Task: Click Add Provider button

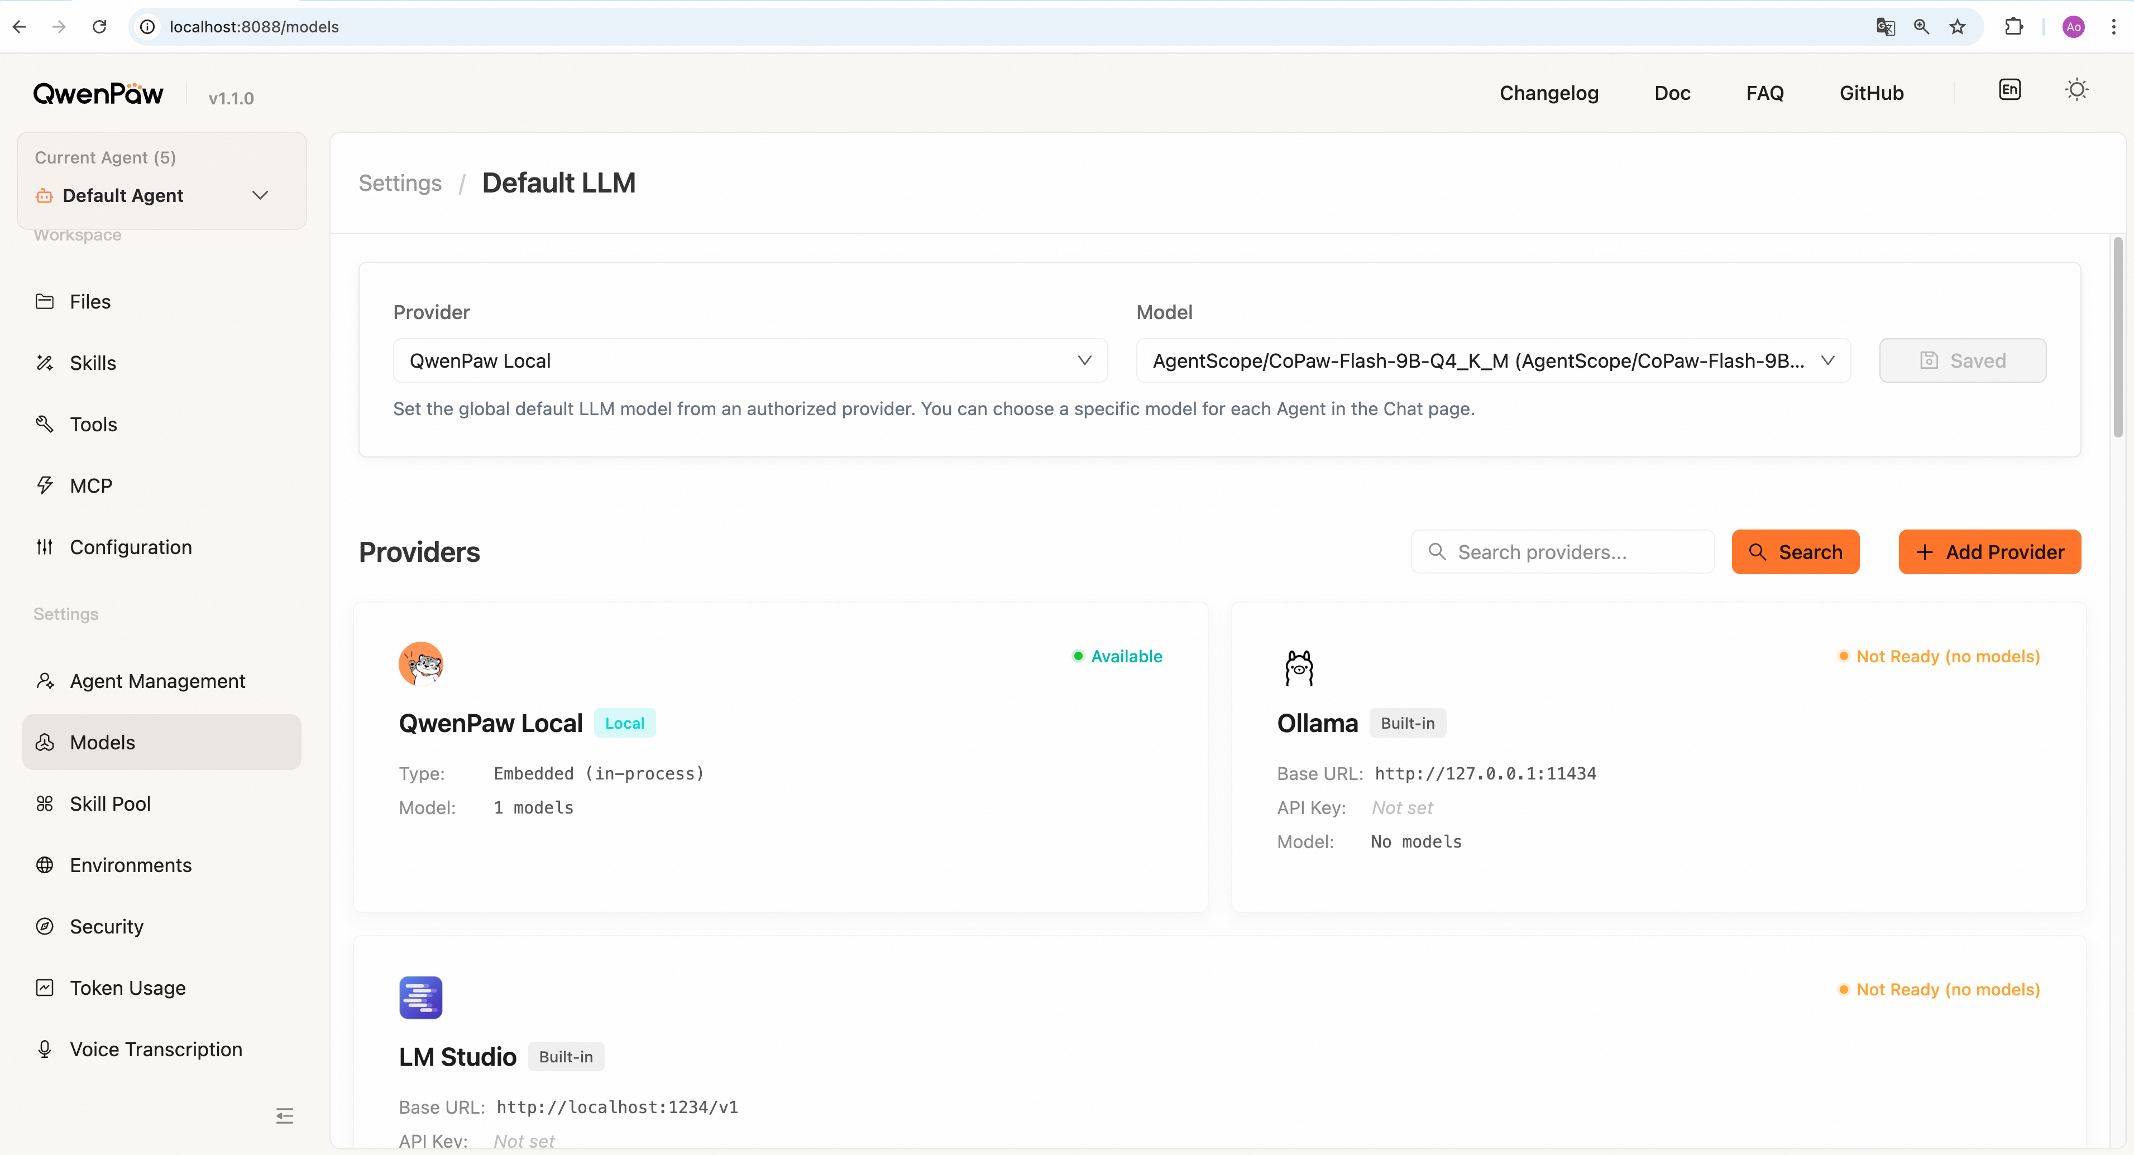Action: coord(1990,551)
